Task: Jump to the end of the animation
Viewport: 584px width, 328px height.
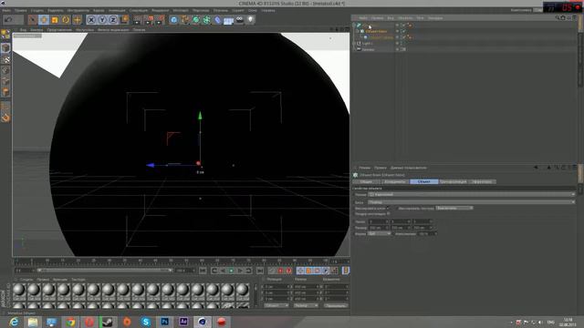Action: click(260, 271)
